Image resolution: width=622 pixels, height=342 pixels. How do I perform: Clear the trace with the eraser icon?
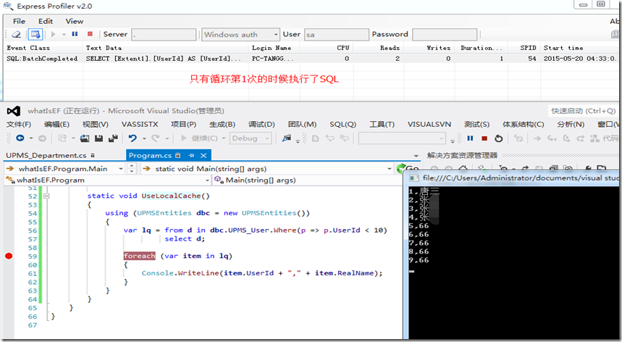[16, 35]
